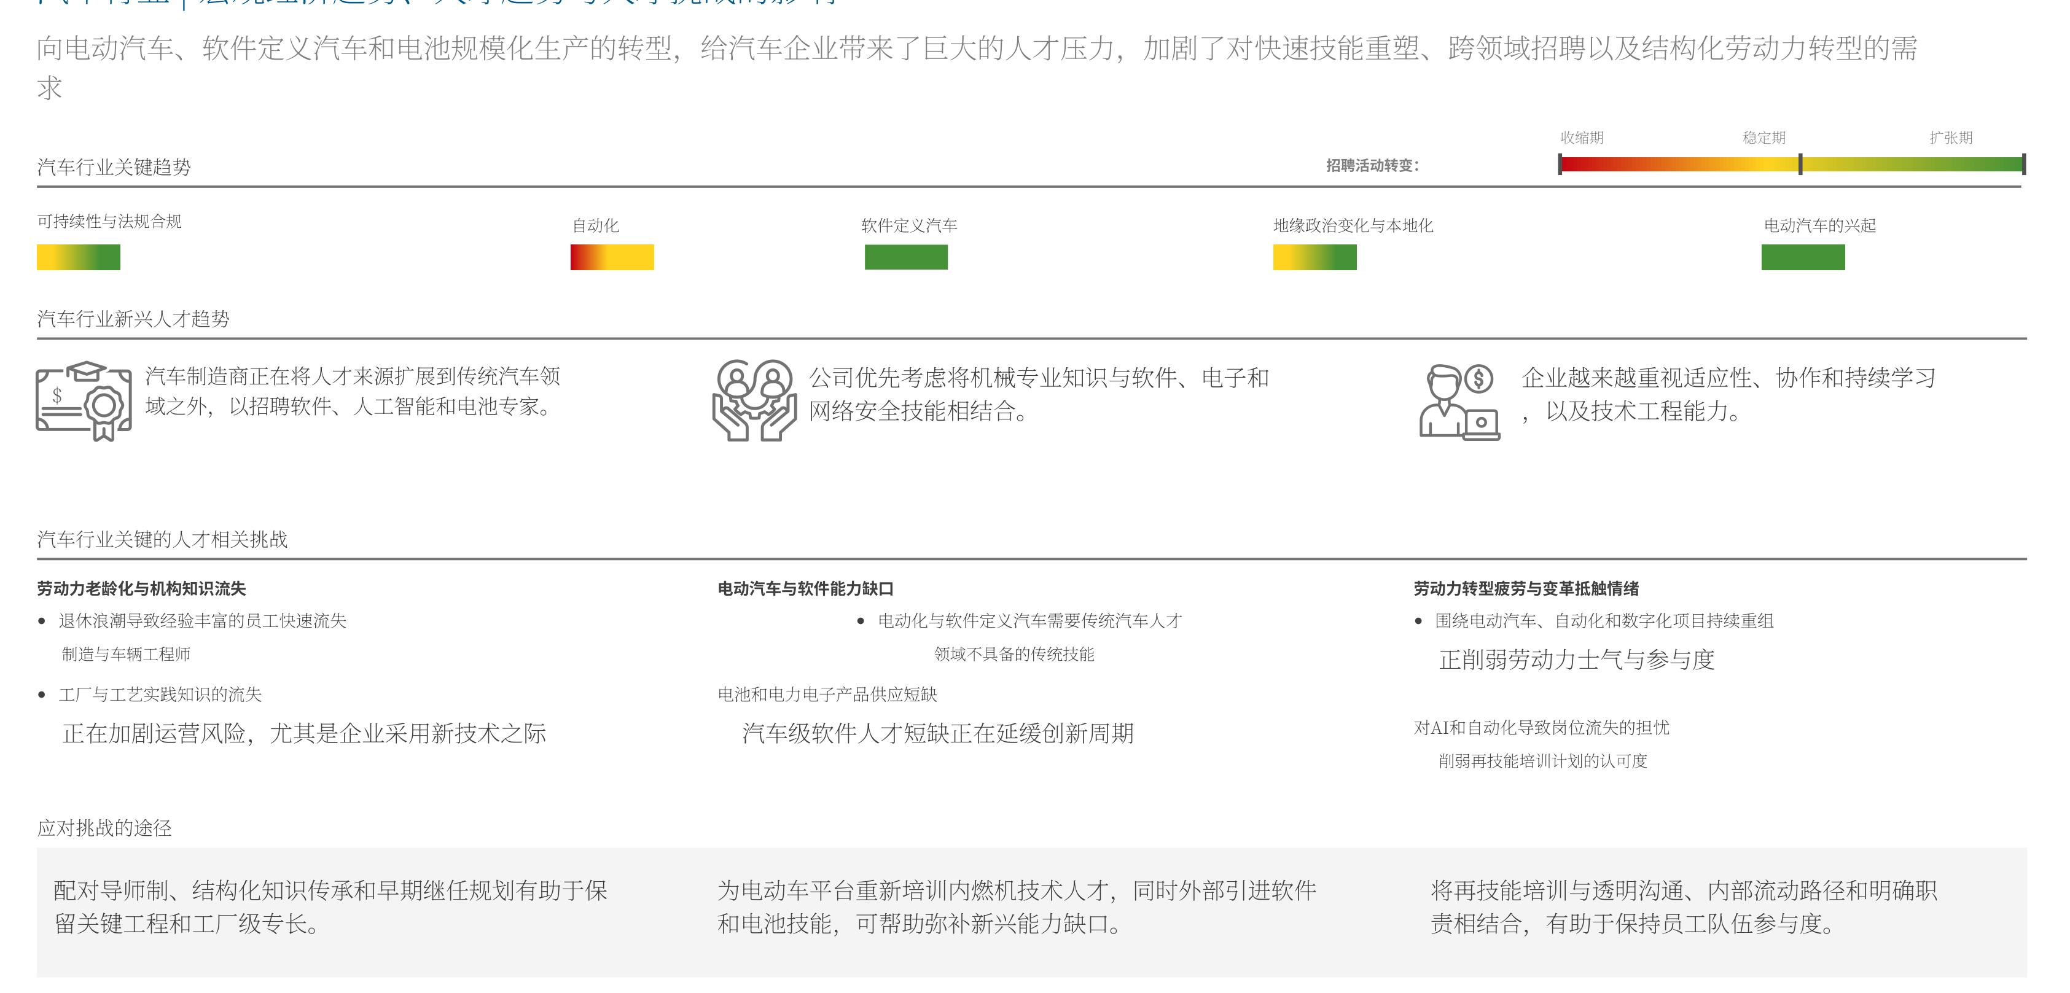Image resolution: width=2070 pixels, height=993 pixels.
Task: Click the 围绕电动汽车、自动化和数字化项目持续重组 bullet
Action: tap(1605, 621)
